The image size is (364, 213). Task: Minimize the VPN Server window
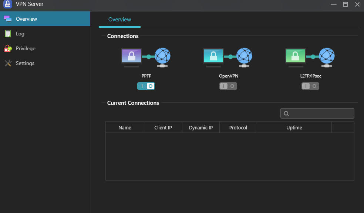(x=334, y=4)
